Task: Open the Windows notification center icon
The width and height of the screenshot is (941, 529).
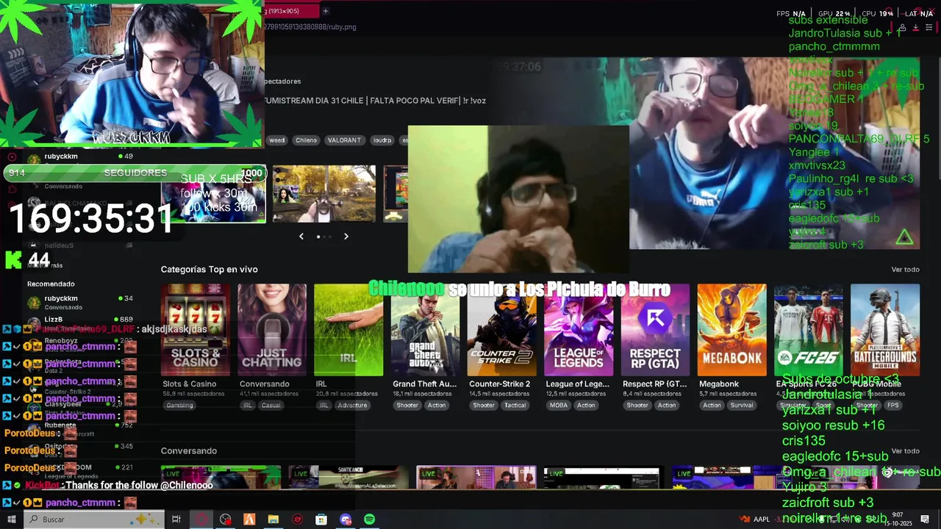Action: [x=925, y=519]
